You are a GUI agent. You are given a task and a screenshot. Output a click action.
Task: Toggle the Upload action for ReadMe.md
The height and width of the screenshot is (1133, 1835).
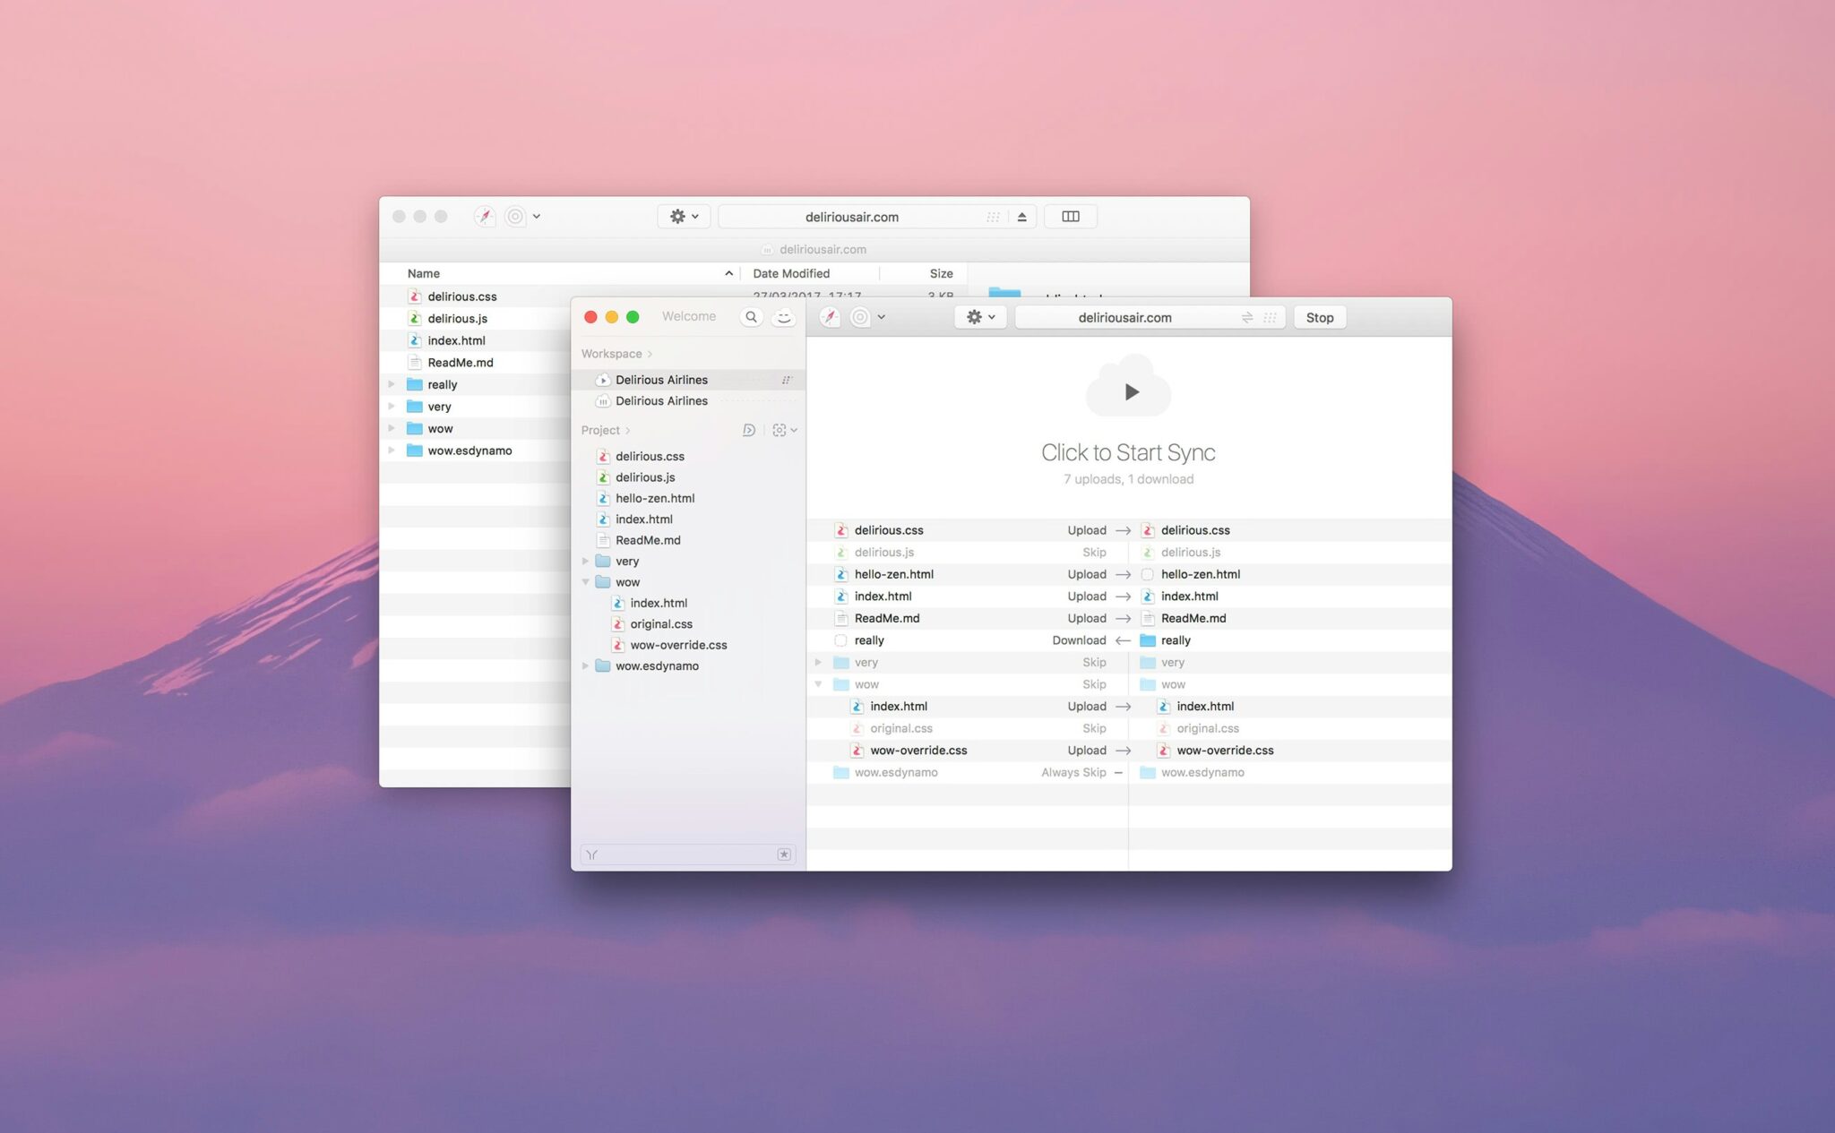(1086, 618)
